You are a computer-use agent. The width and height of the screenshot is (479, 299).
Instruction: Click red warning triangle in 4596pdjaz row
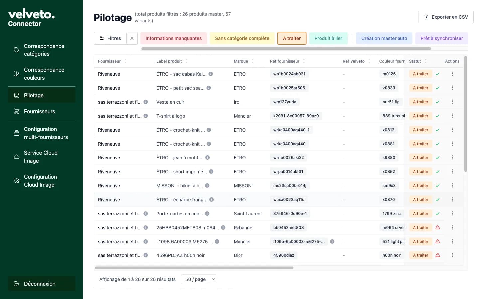tap(438, 255)
